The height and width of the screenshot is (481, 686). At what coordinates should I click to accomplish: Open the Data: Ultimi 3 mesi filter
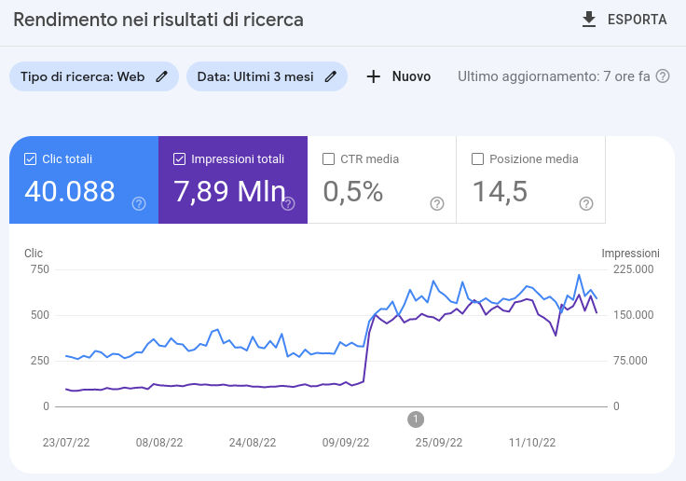click(267, 76)
